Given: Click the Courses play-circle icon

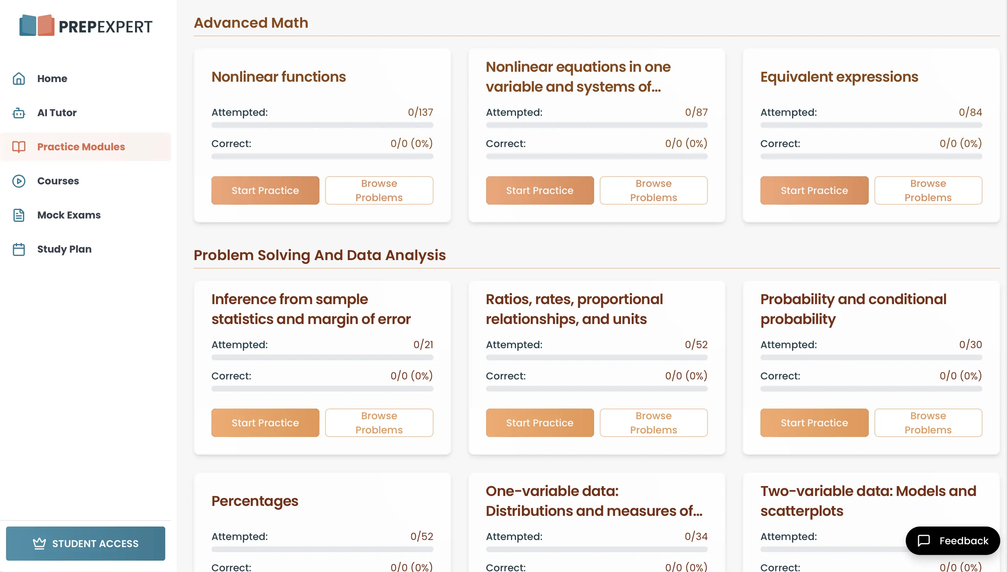Looking at the screenshot, I should click(x=19, y=181).
